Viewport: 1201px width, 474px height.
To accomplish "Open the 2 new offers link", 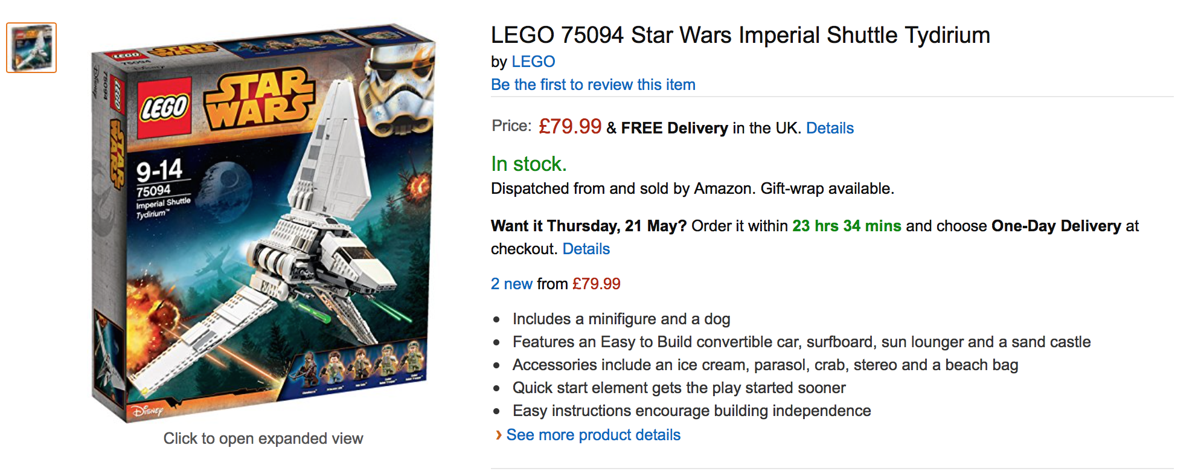I will [x=511, y=284].
